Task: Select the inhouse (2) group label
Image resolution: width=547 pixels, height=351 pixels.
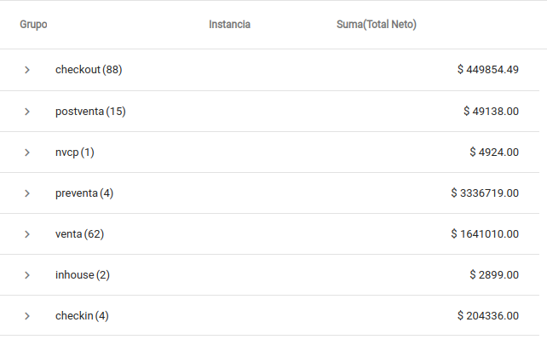Action: [83, 275]
